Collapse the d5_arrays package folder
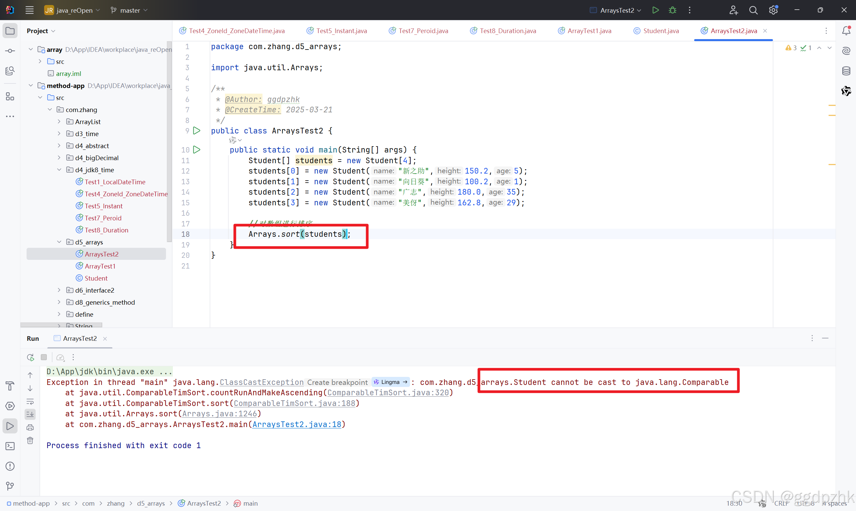 click(59, 242)
